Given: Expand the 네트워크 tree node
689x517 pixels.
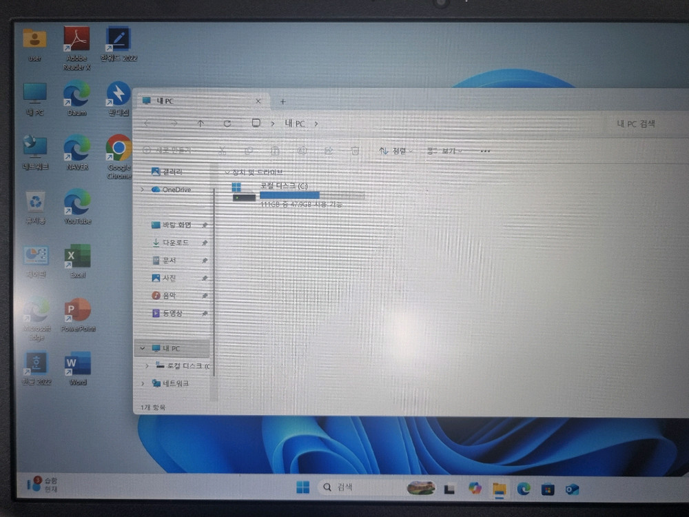Looking at the screenshot, I should pos(143,383).
